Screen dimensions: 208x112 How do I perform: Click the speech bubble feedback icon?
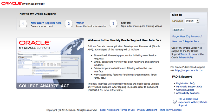pos(175,102)
